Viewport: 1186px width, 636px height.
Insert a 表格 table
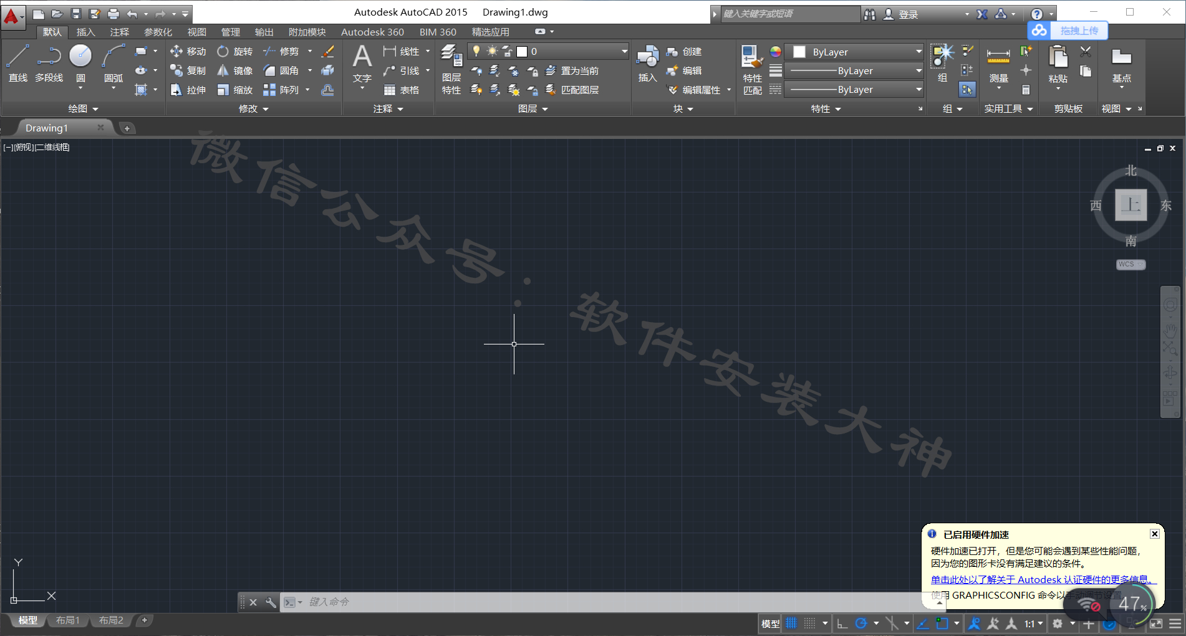(x=401, y=90)
